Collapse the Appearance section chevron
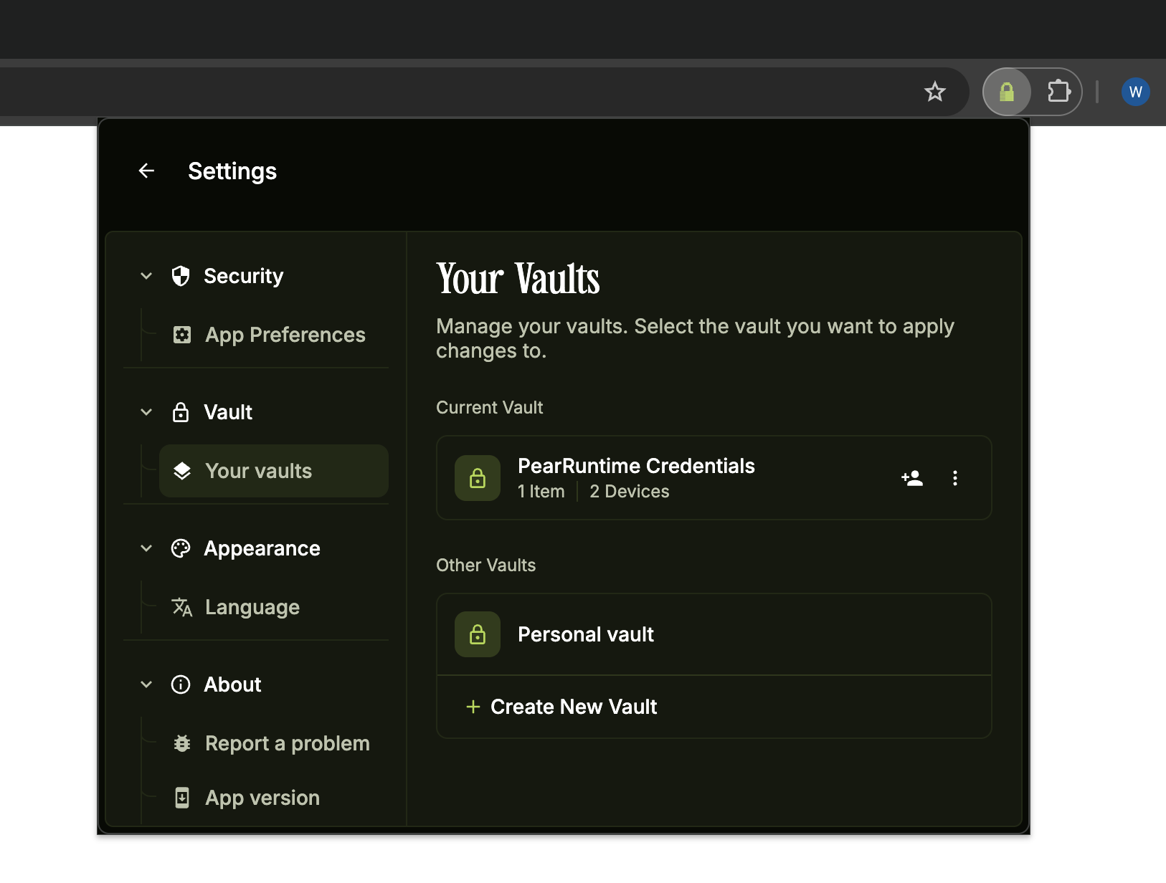The width and height of the screenshot is (1166, 883). click(146, 548)
